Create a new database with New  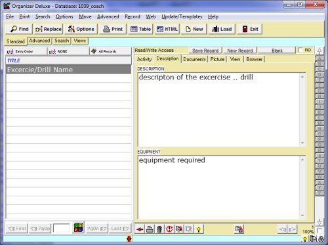tap(194, 29)
